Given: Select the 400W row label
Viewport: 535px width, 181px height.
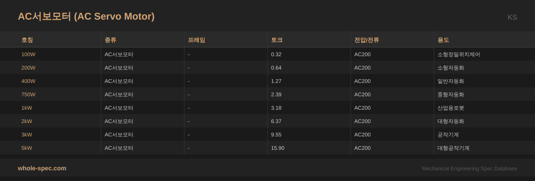Looking at the screenshot, I should click(x=28, y=81).
